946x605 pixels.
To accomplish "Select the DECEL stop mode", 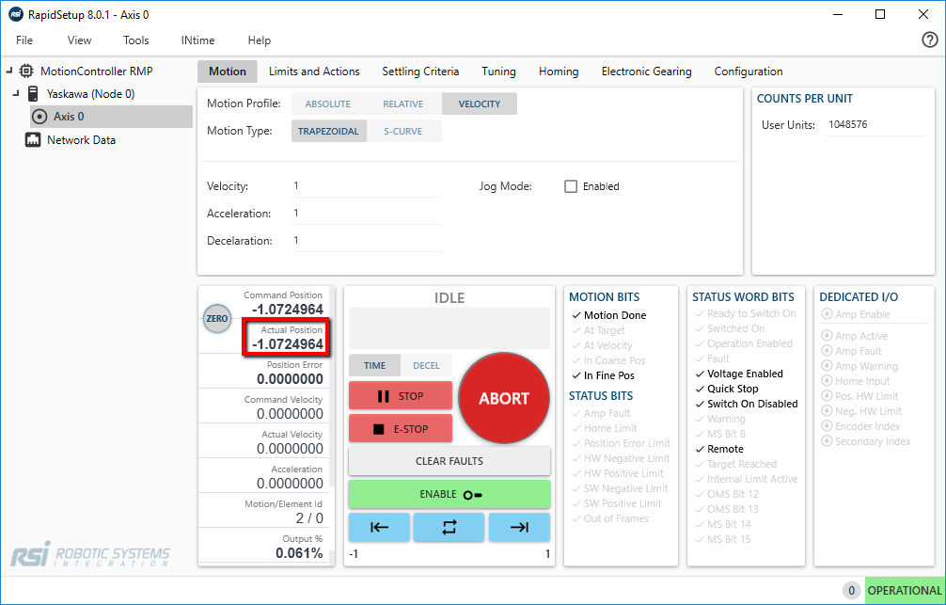I will pos(426,365).
